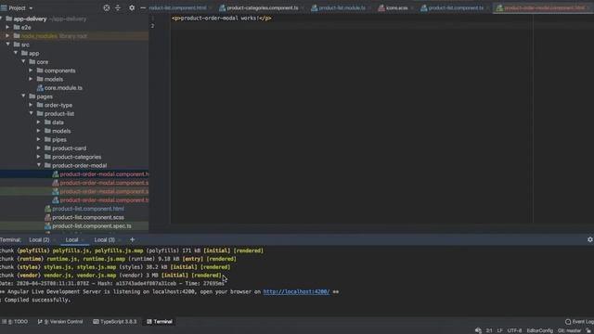Click core.module.ts file icon
The width and height of the screenshot is (594, 334).
pyautogui.click(x=40, y=88)
